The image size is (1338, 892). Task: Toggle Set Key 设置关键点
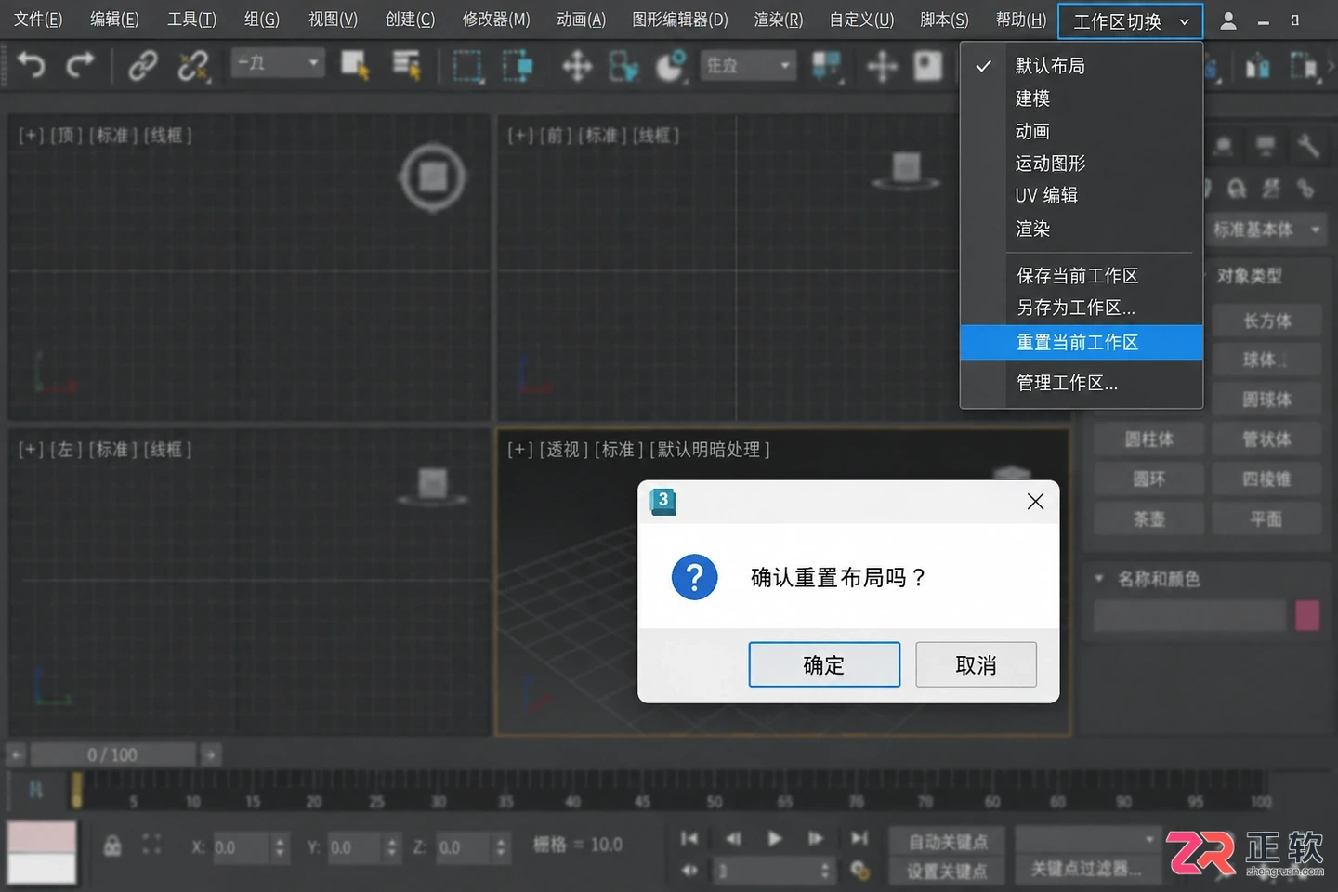pos(948,871)
